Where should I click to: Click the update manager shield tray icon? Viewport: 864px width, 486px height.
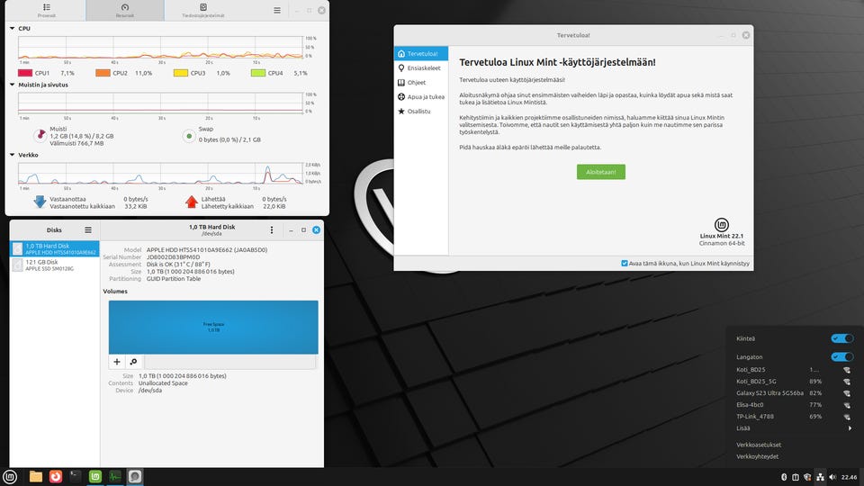(x=807, y=477)
